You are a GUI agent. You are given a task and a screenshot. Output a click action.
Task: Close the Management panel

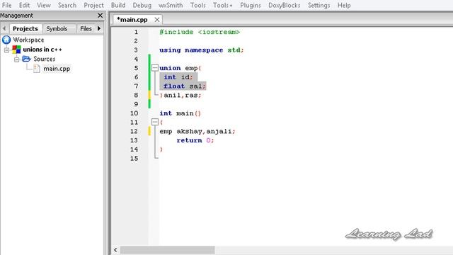pyautogui.click(x=100, y=16)
